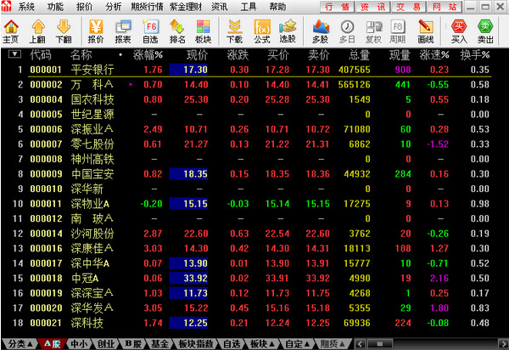
Task: Open the 报表 reports icon
Action: [123, 31]
